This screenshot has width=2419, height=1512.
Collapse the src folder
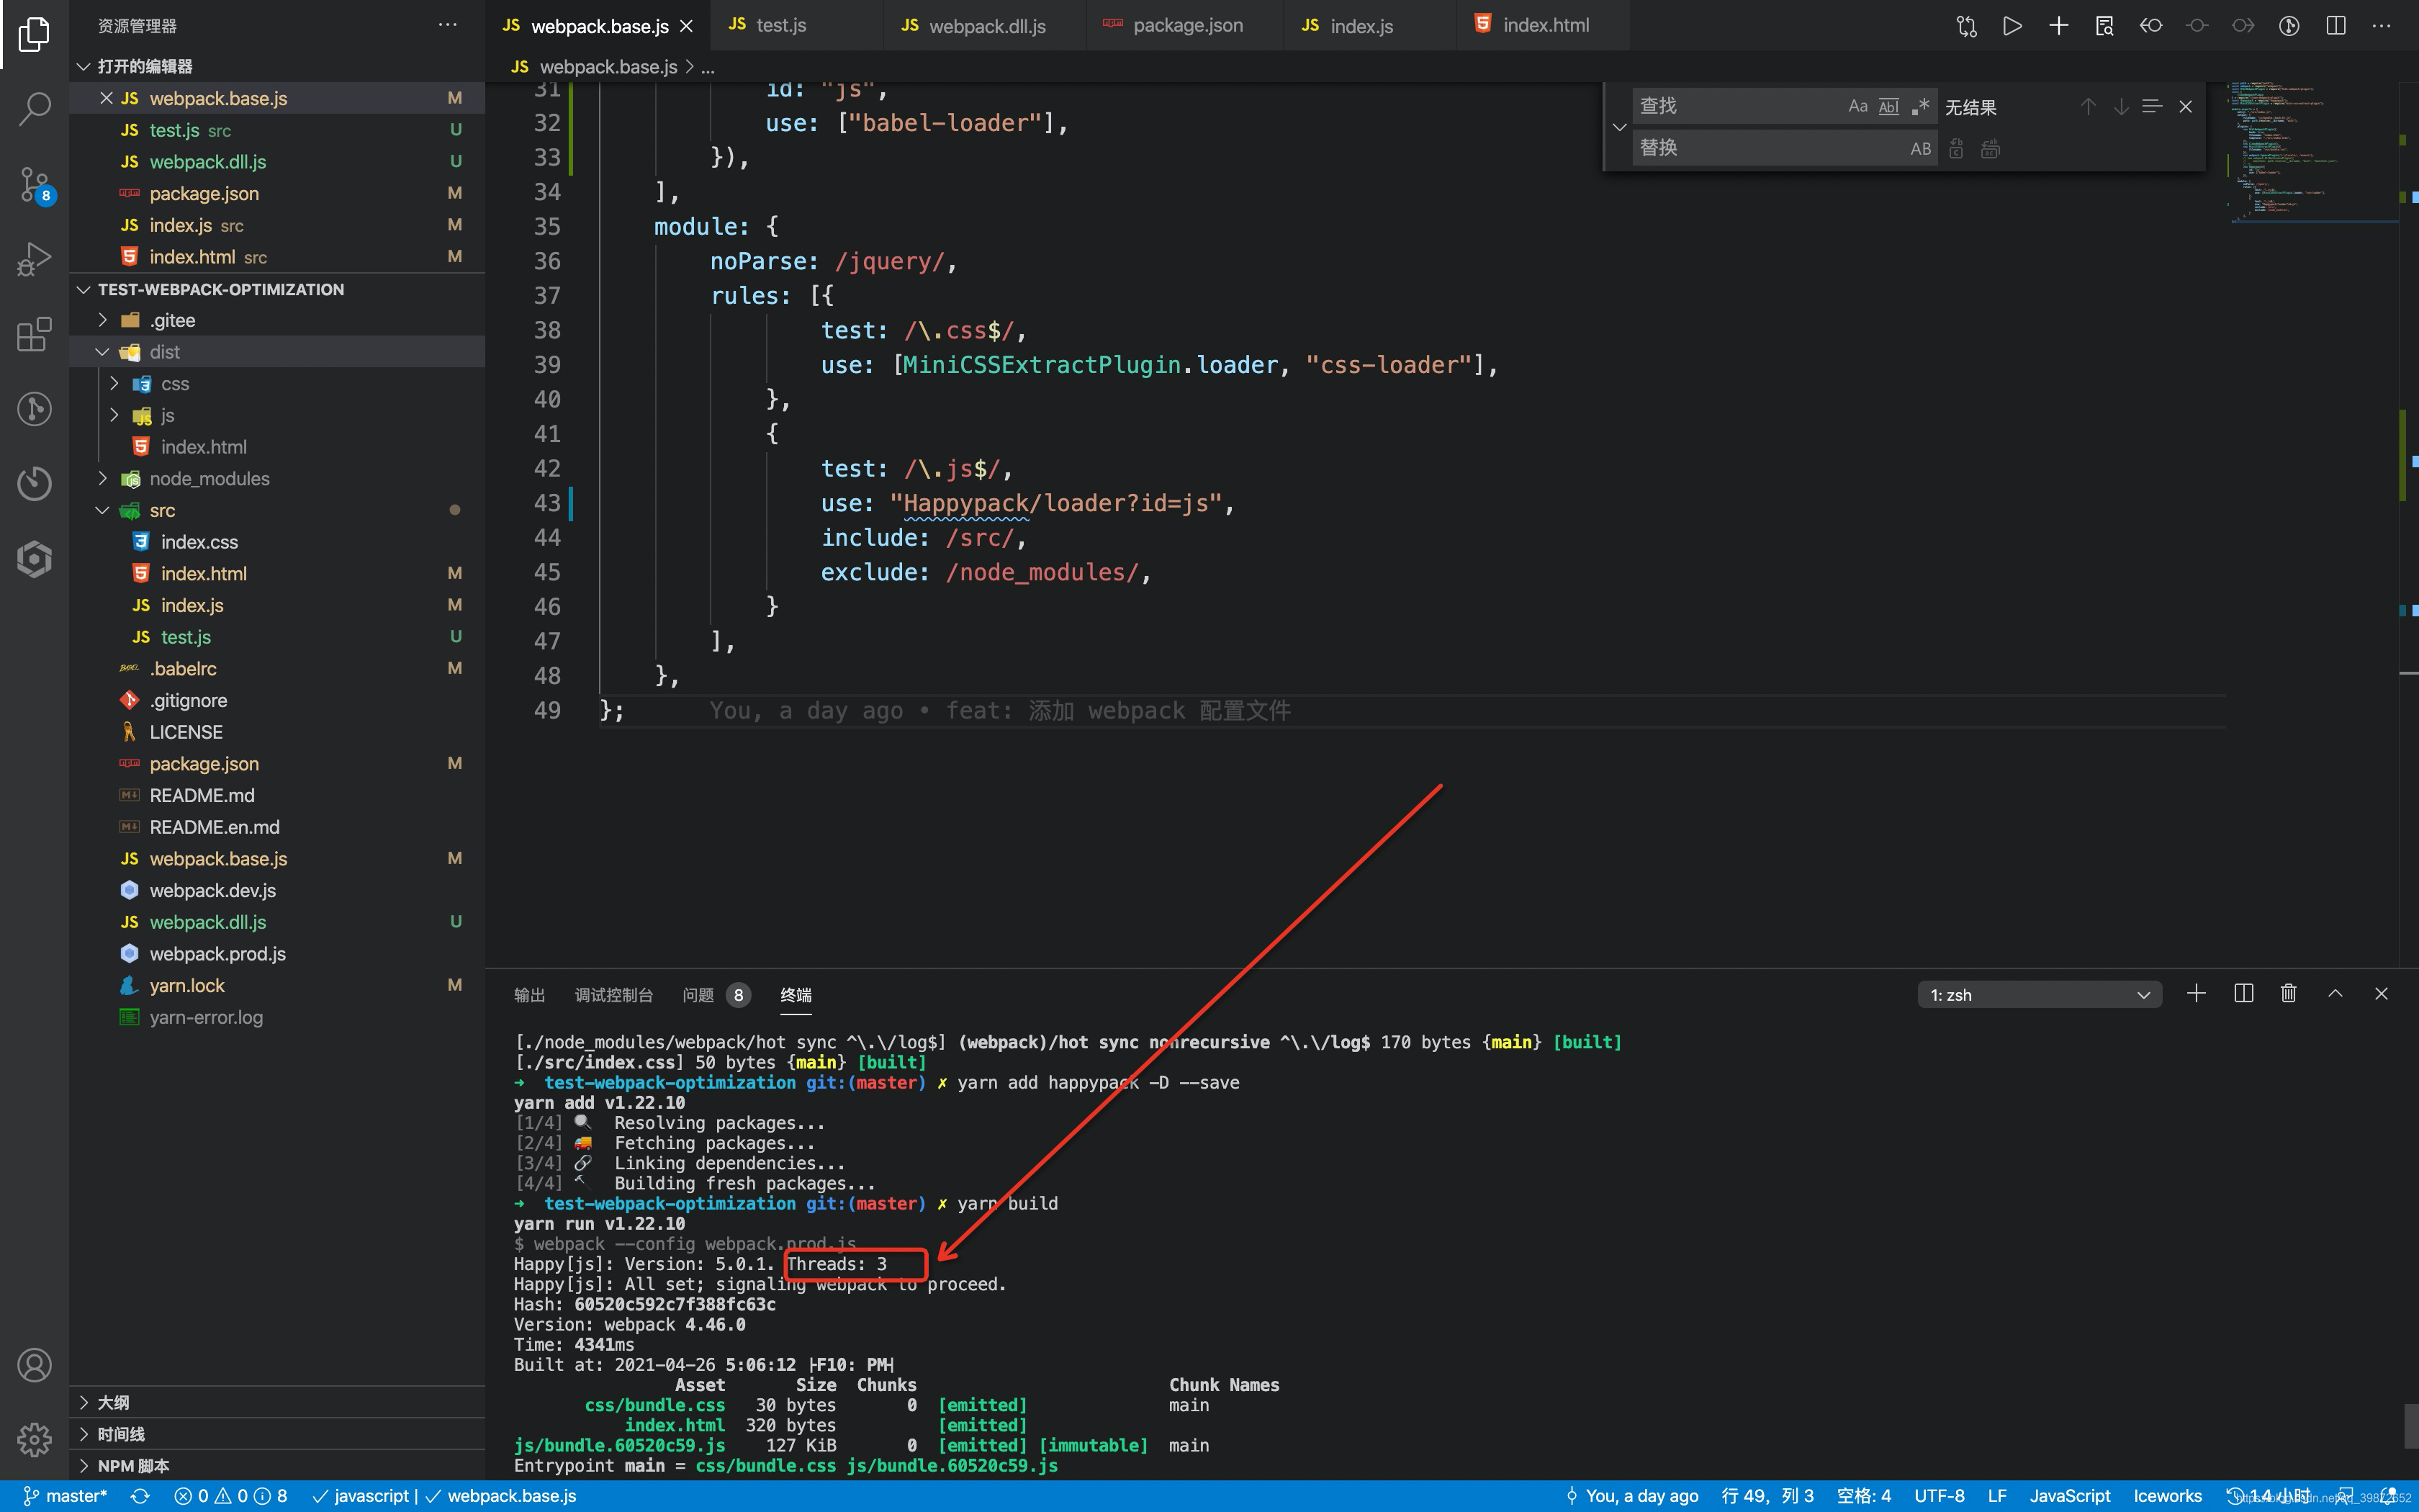point(102,511)
